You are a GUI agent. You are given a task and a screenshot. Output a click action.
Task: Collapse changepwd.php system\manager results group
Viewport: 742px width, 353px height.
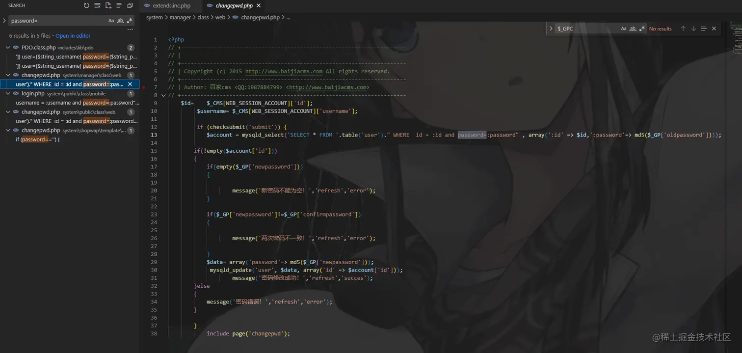click(8, 75)
